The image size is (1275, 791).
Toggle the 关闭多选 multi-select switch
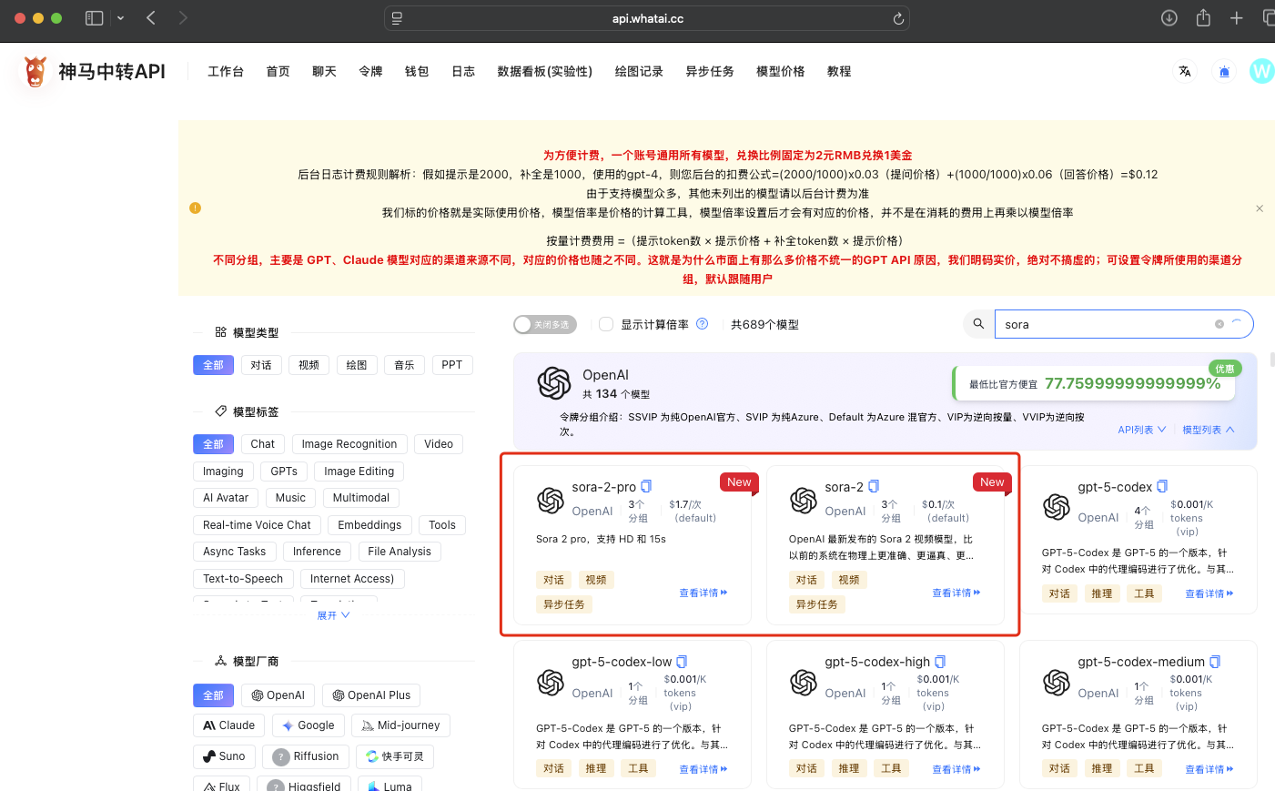point(545,325)
